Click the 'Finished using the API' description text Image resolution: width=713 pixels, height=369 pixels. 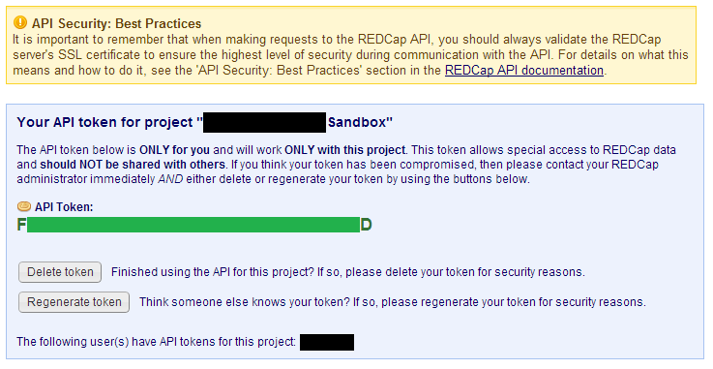(348, 272)
